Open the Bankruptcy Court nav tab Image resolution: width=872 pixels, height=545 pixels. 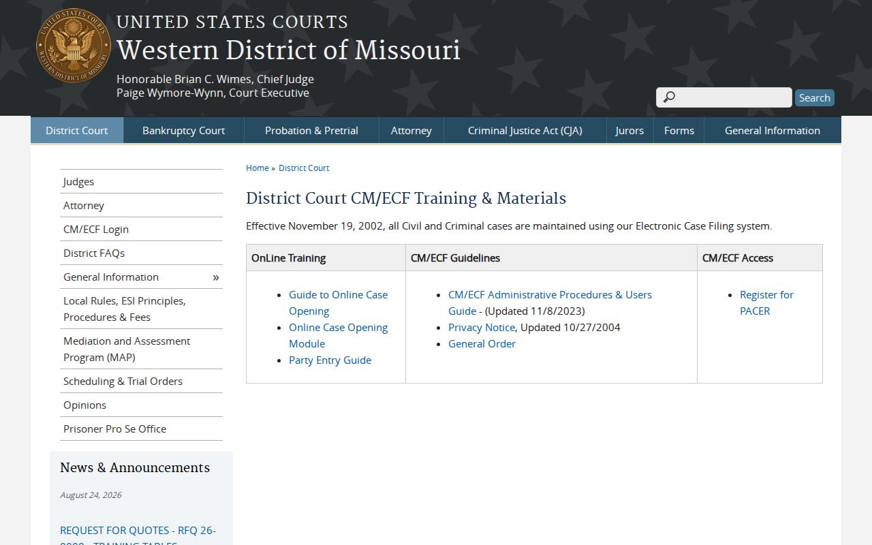[x=183, y=130]
